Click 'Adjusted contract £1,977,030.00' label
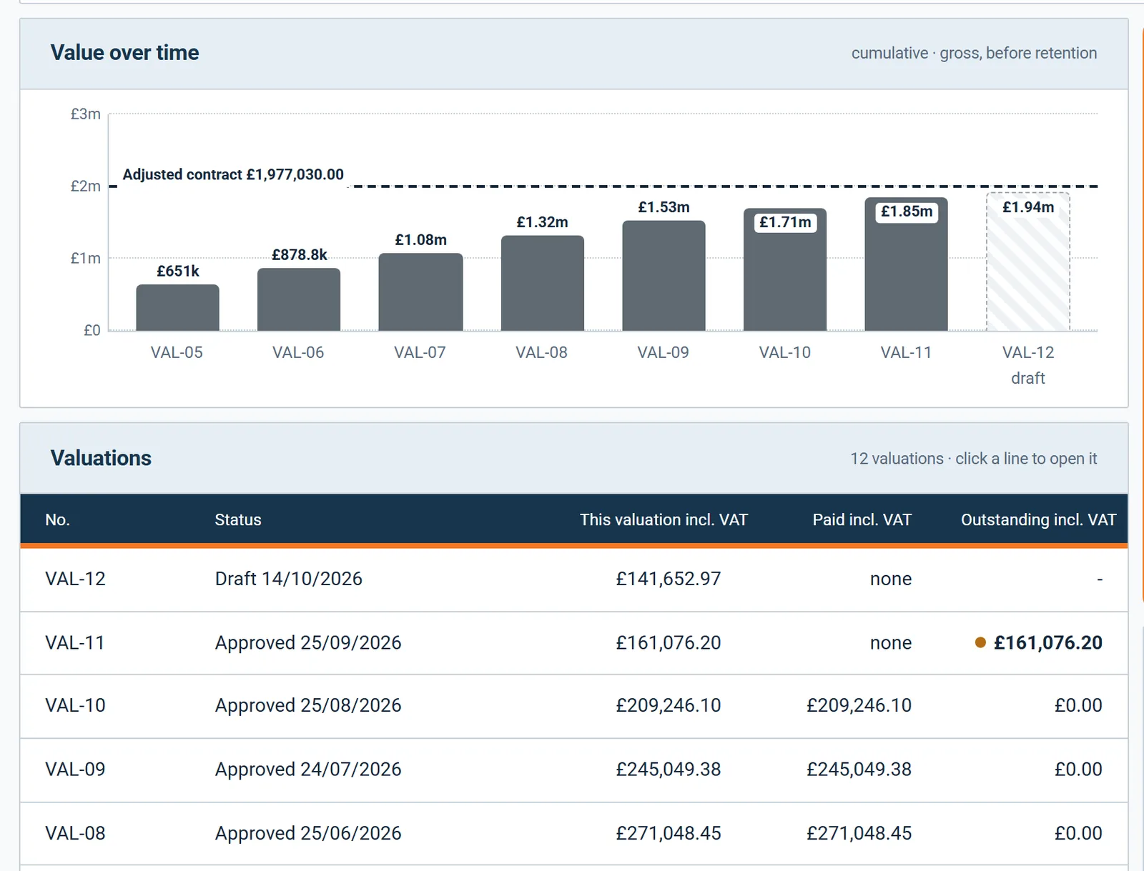 [x=233, y=174]
